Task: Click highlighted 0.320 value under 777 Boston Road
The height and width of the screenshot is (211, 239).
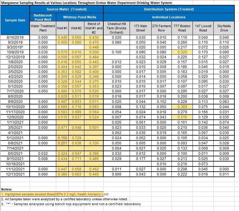Action: (182, 52)
